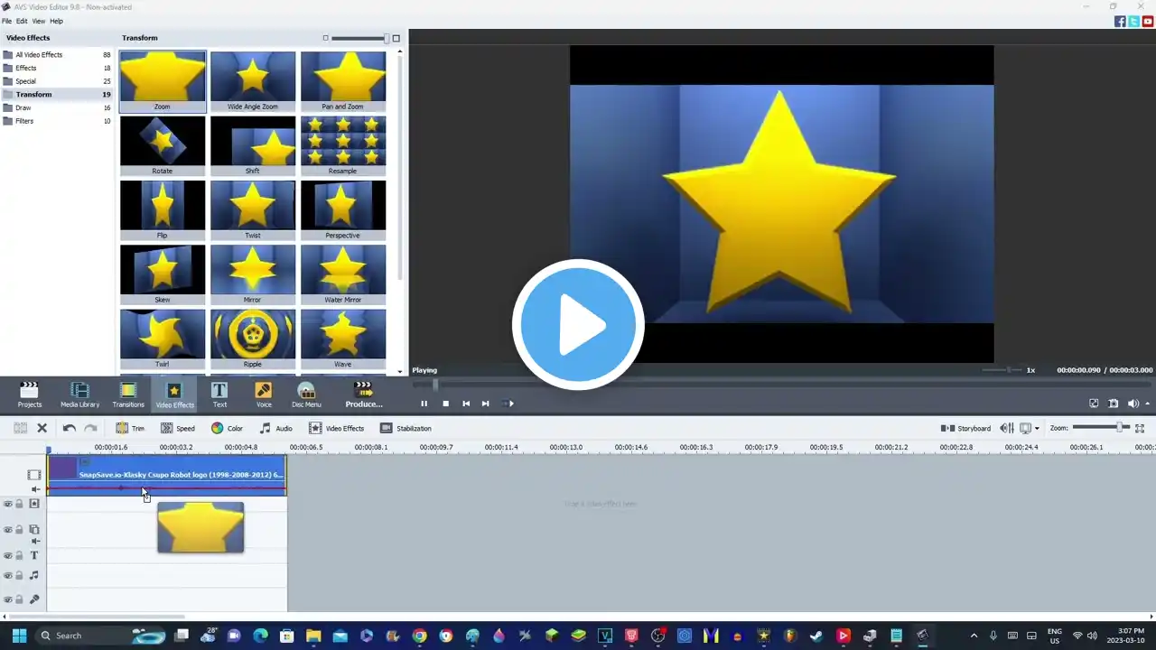Image resolution: width=1156 pixels, height=650 pixels.
Task: Open the Disc Menu tool
Action: point(306,395)
